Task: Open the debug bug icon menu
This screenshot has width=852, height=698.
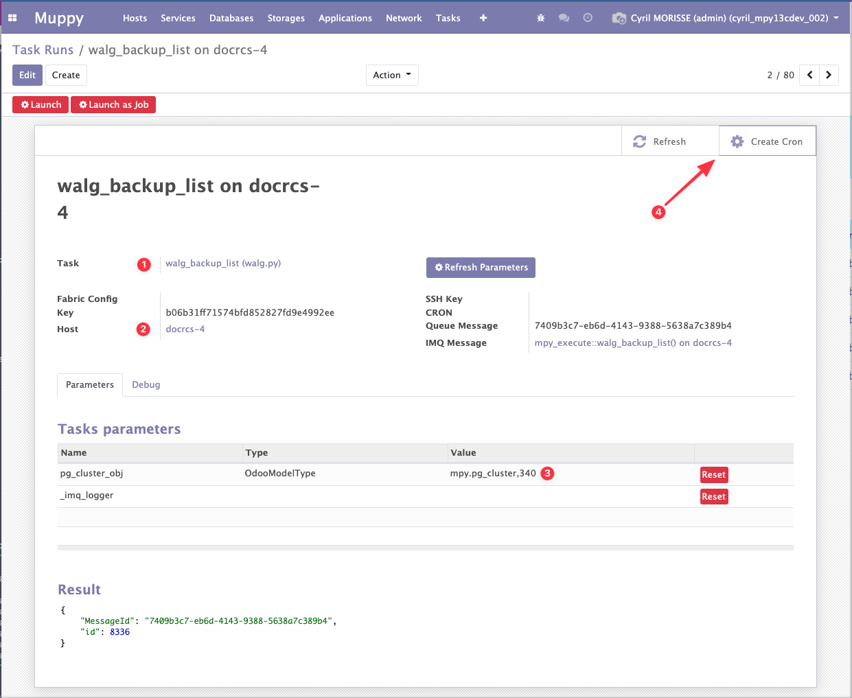Action: 541,18
